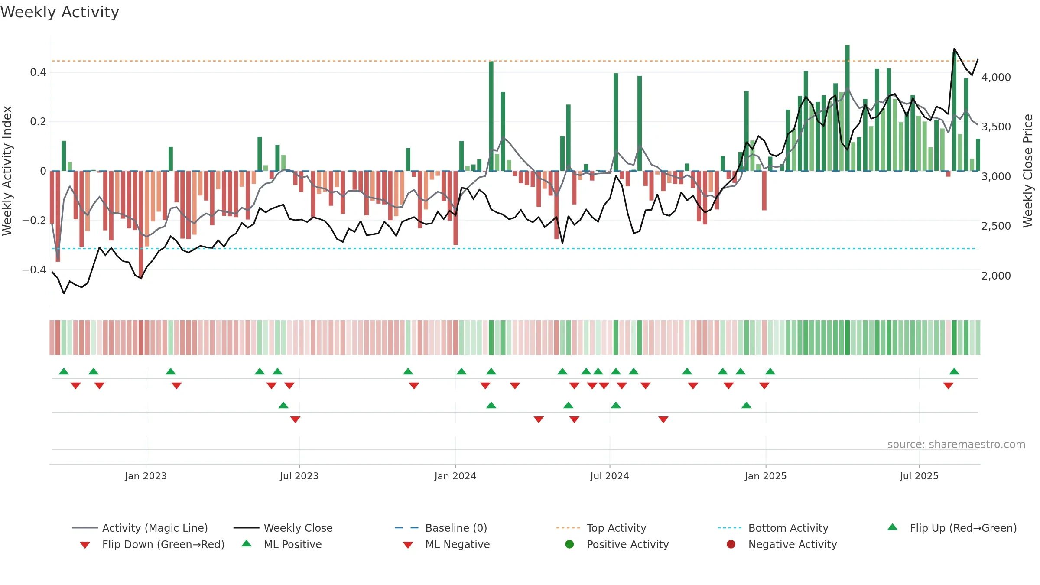The image size is (1040, 585).
Task: Toggle the Baseline (0) legend entry
Action: (441, 528)
